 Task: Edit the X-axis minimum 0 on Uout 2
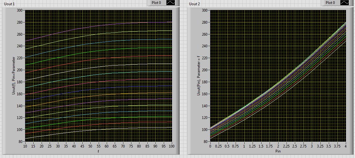pos(210,146)
